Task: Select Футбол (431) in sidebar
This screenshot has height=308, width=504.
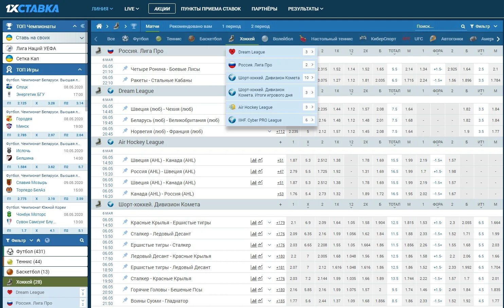Action: click(45, 251)
